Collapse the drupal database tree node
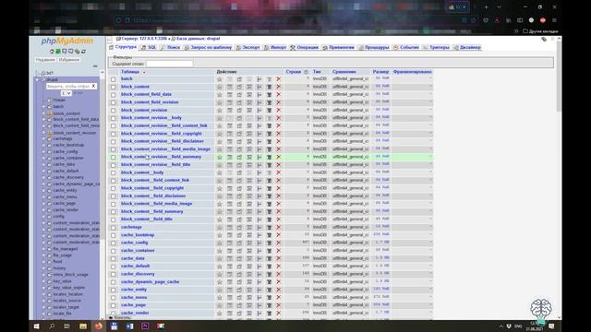The image size is (591, 332). (37, 80)
